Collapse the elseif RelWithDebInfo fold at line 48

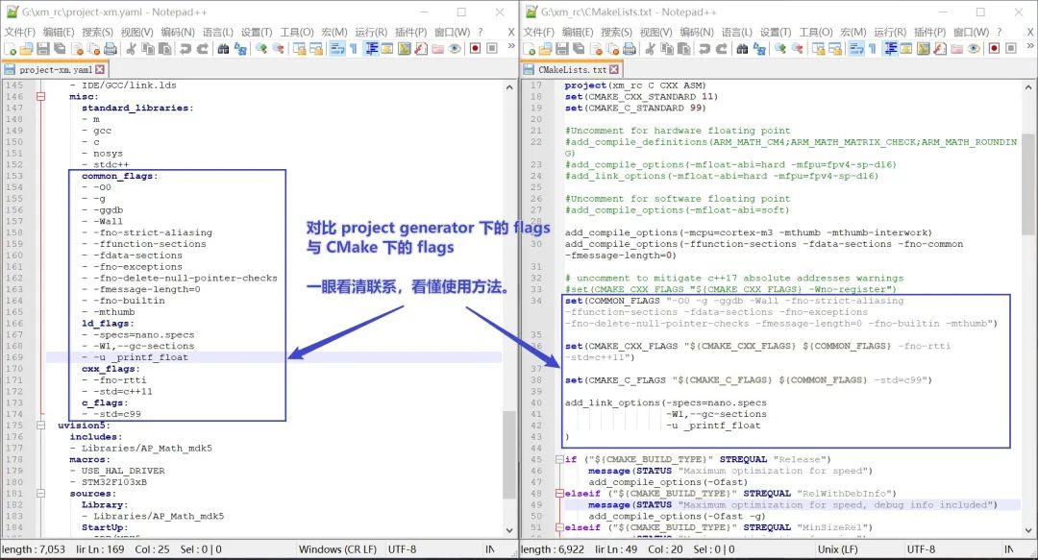coord(559,494)
